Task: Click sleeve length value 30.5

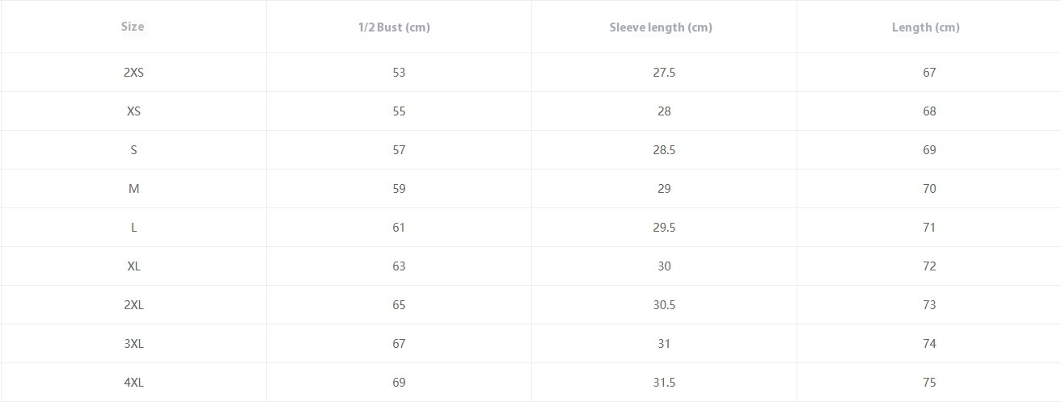Action: 664,305
